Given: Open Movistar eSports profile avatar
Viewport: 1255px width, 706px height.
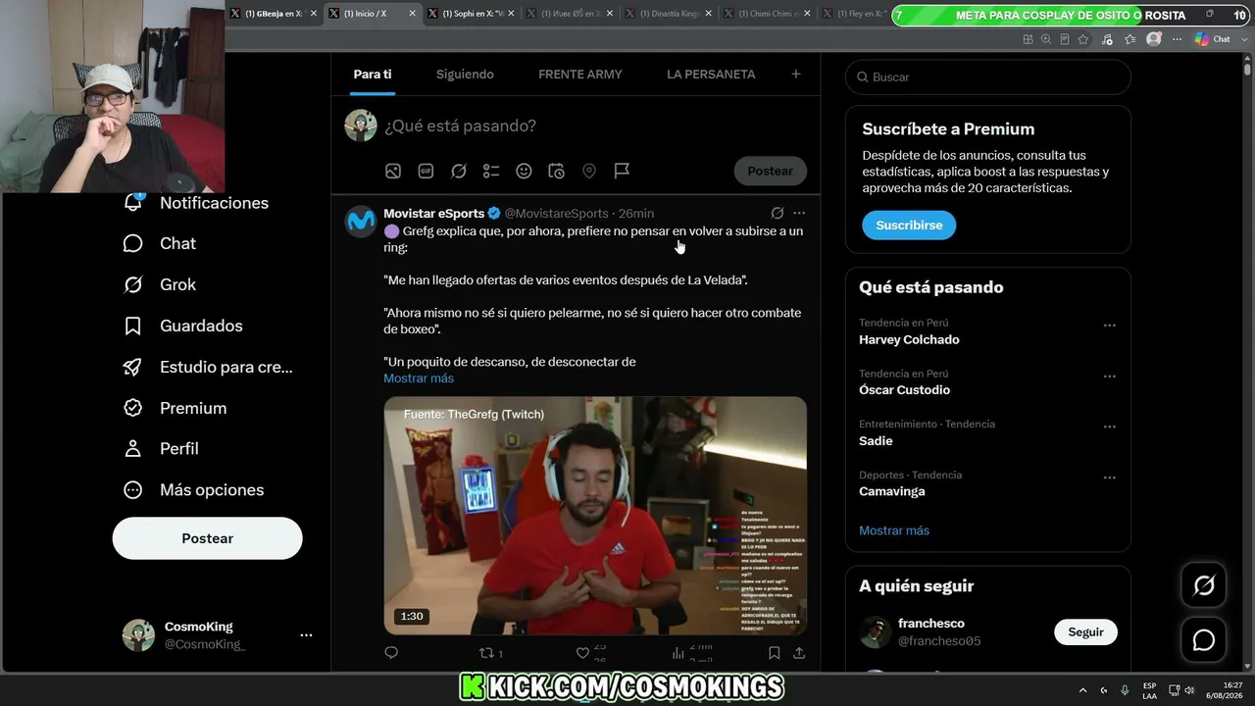Looking at the screenshot, I should click(x=361, y=222).
